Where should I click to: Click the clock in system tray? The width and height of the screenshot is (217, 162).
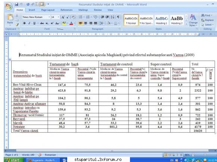[212, 160]
